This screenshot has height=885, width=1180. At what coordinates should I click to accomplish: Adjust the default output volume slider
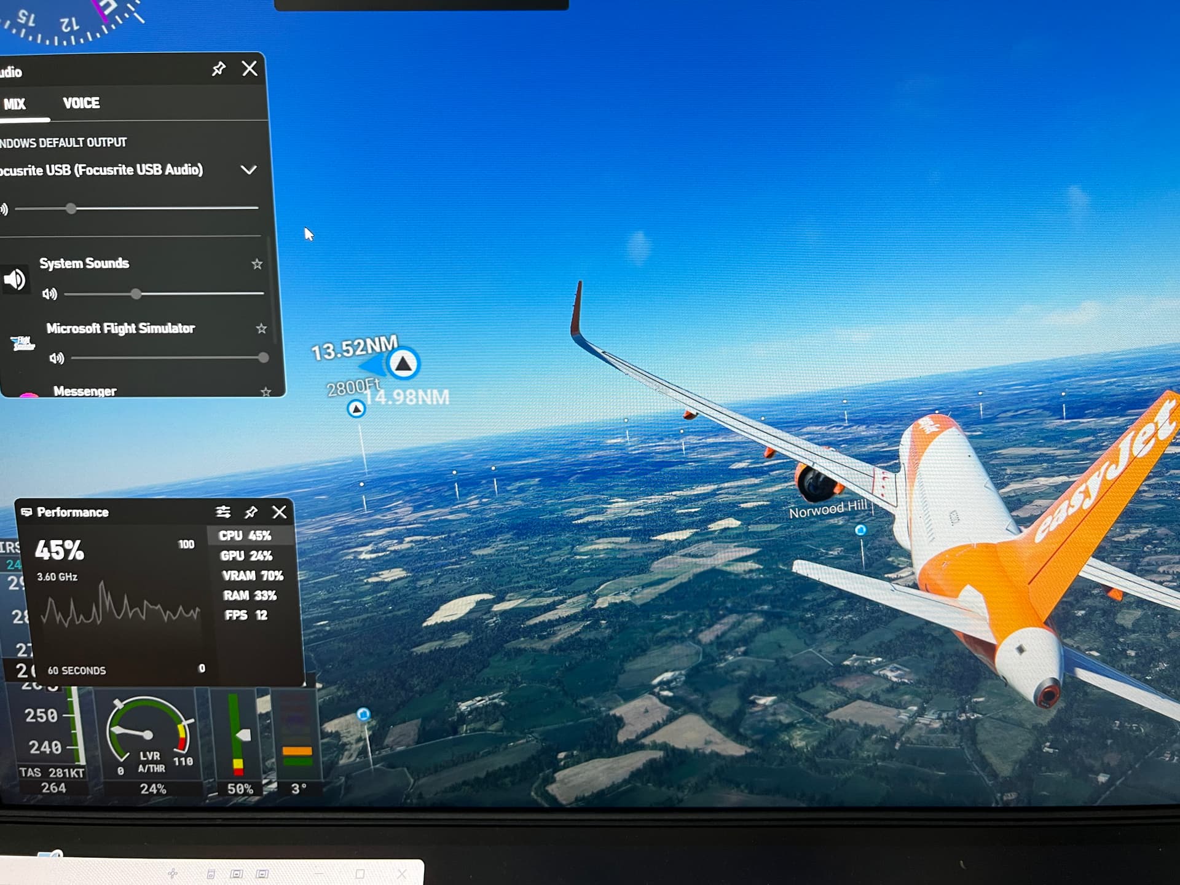pos(71,209)
